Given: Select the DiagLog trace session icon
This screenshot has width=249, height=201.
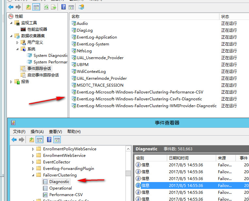Looking at the screenshot, I should tap(74, 30).
